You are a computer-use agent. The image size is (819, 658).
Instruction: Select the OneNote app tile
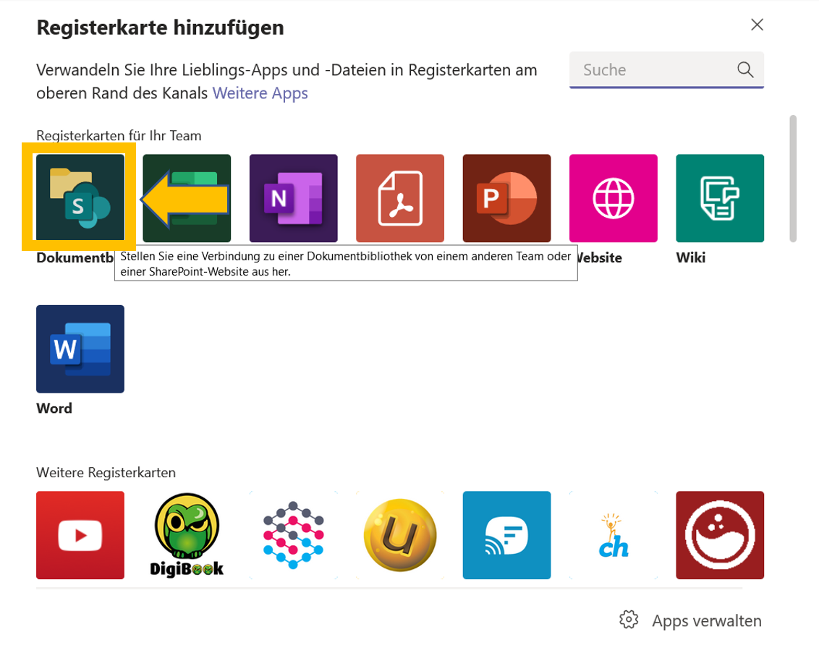(294, 198)
